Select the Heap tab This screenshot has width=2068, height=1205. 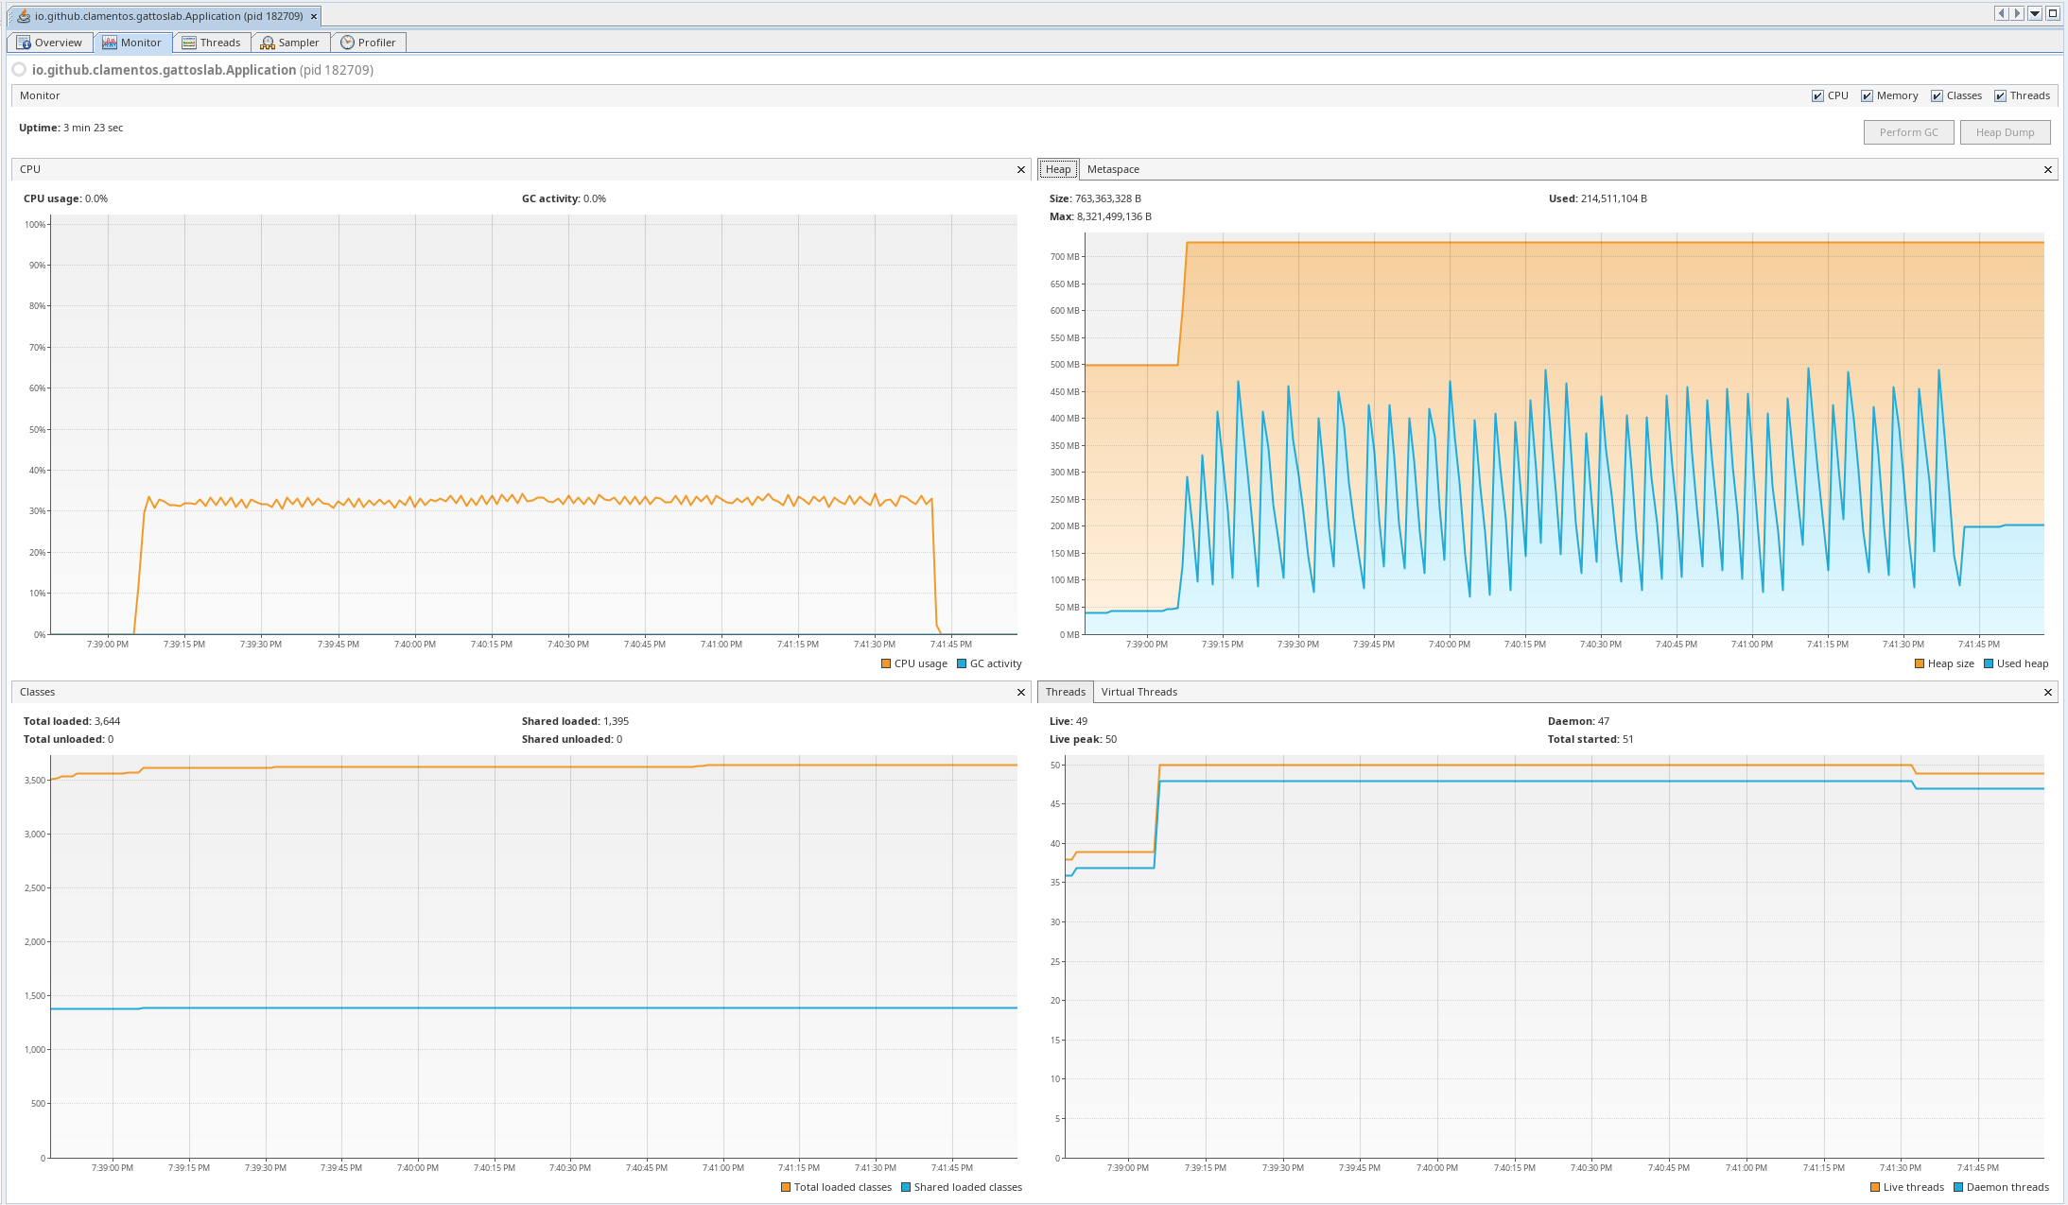(x=1058, y=169)
